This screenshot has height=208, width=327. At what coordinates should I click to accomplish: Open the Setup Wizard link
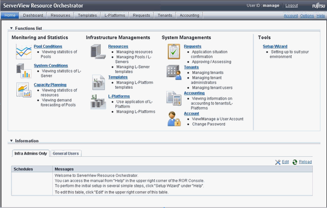pyautogui.click(x=275, y=46)
